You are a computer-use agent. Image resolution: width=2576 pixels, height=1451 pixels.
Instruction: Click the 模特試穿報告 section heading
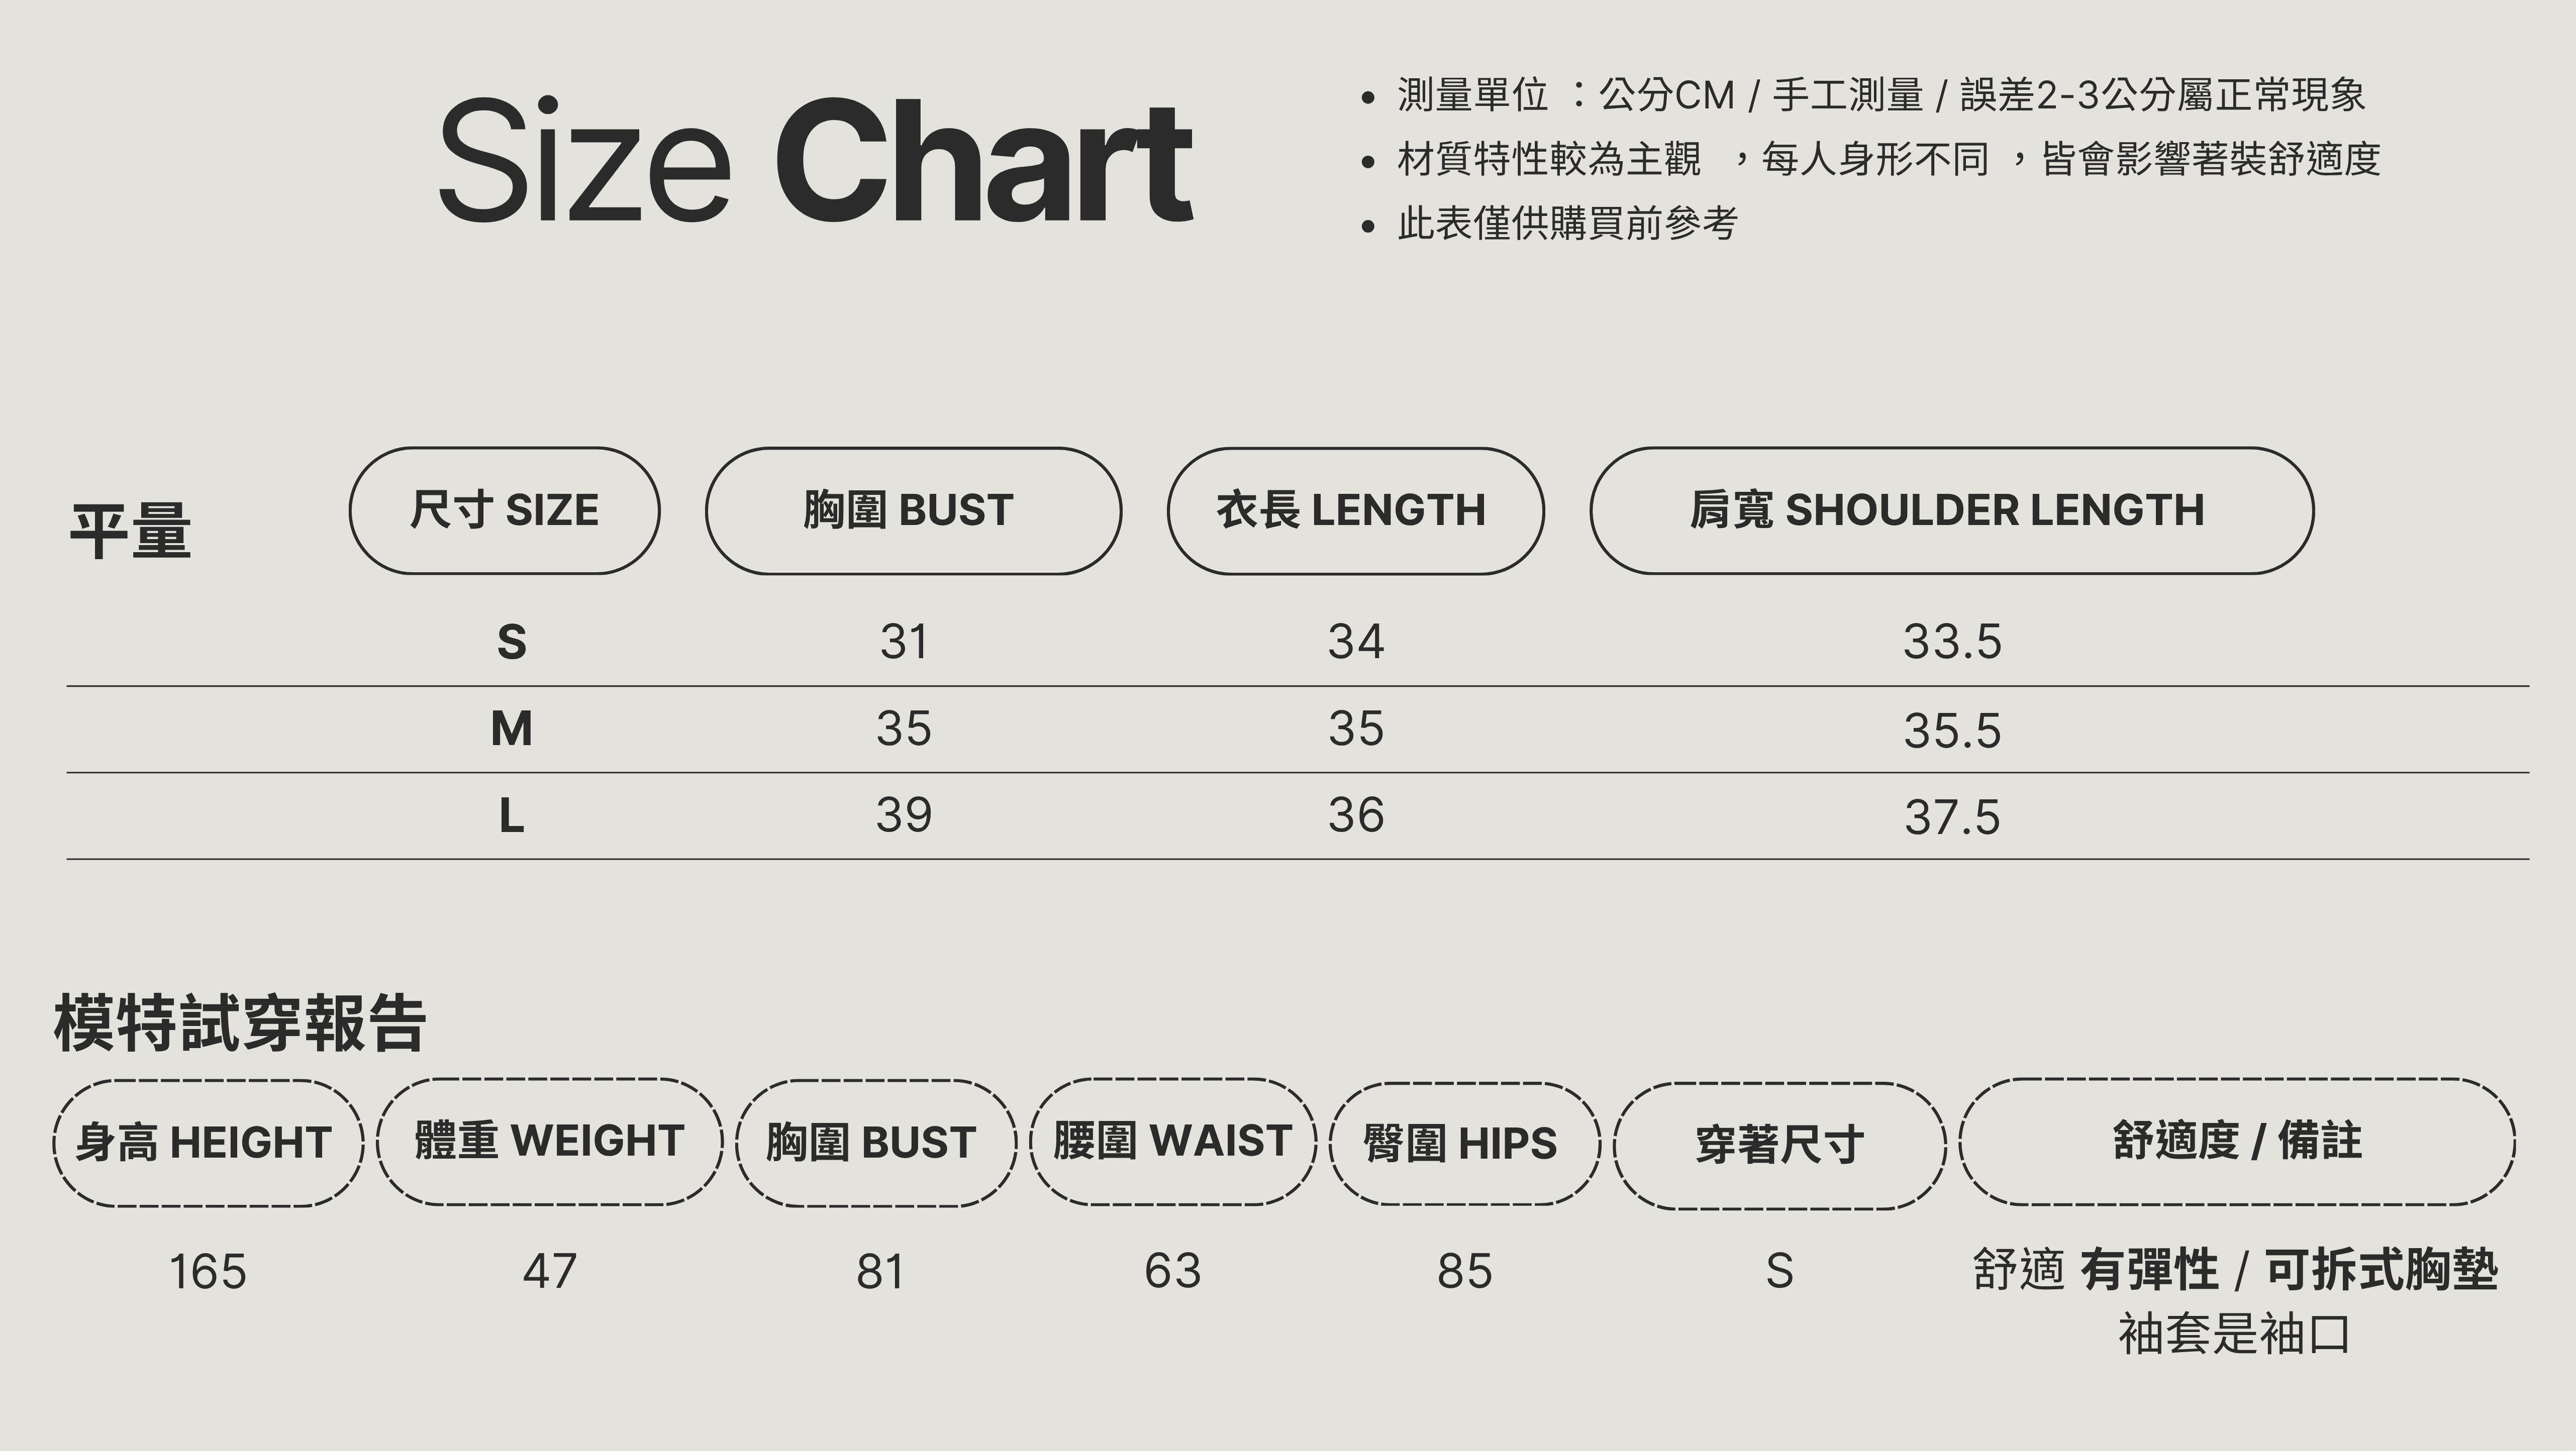(x=240, y=1024)
